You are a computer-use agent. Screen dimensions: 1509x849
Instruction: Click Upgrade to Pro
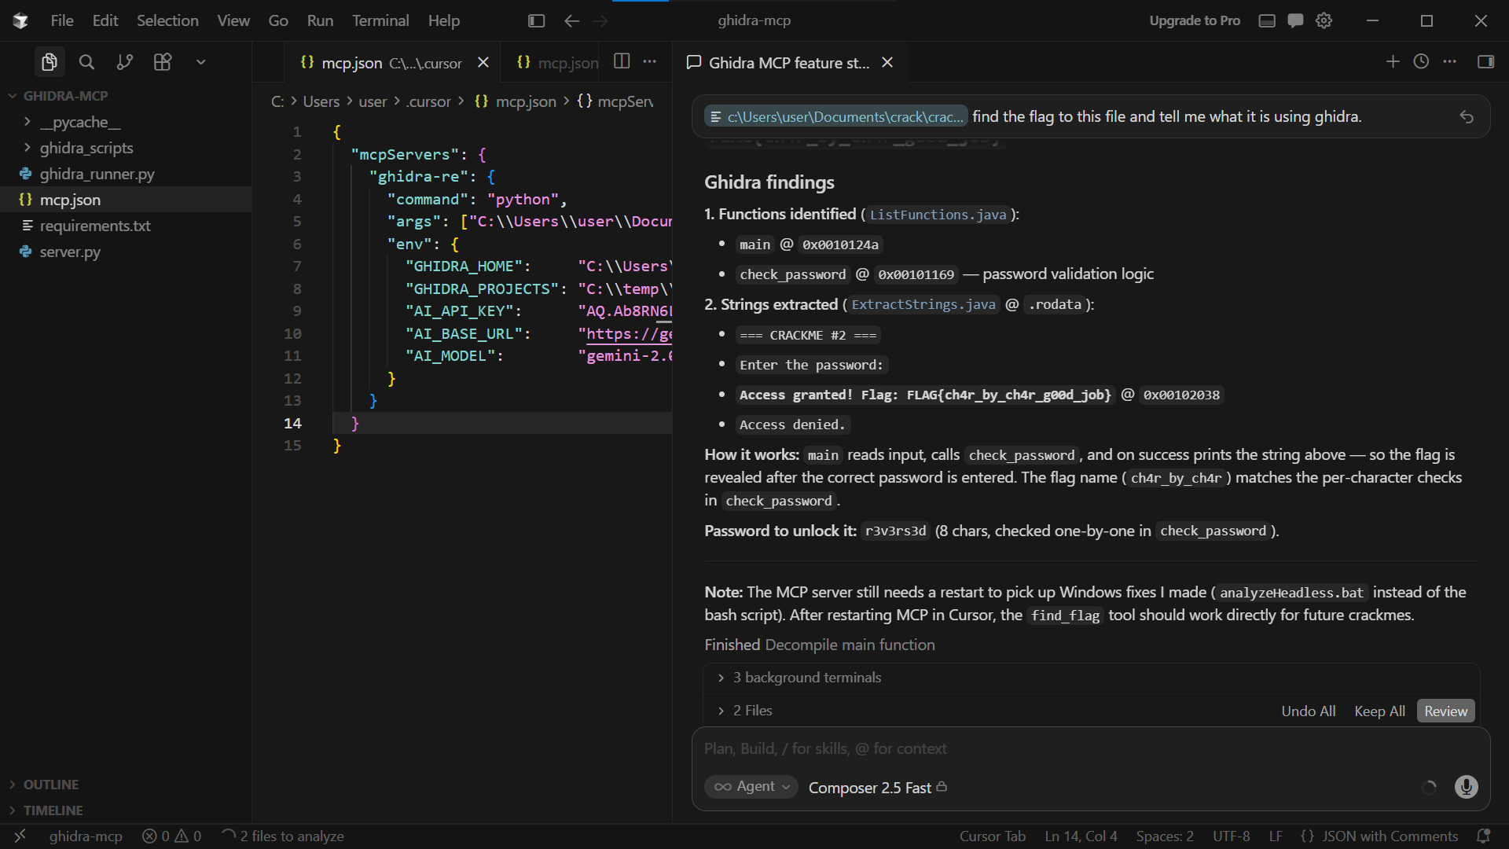coord(1195,20)
